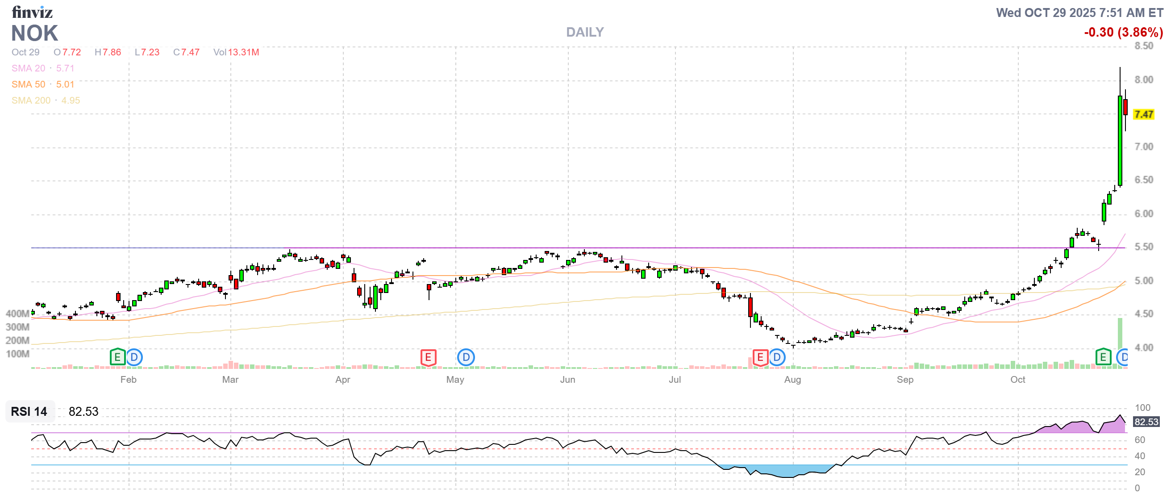Image resolution: width=1175 pixels, height=502 pixels.
Task: Click the blue D dividend icon near May
Action: coord(466,358)
